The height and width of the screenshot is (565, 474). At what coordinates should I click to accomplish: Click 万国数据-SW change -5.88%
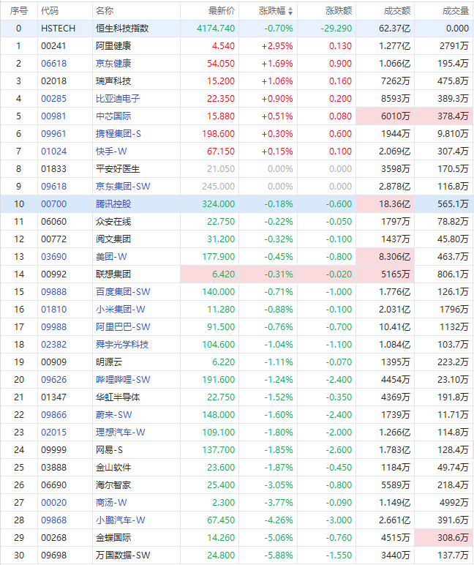[279, 555]
